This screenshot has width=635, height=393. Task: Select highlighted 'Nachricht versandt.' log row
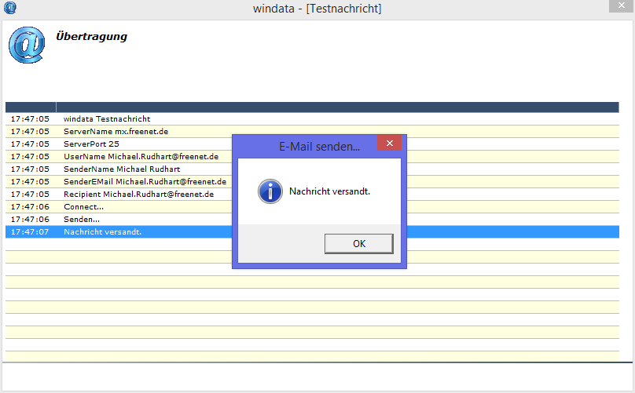[312, 231]
